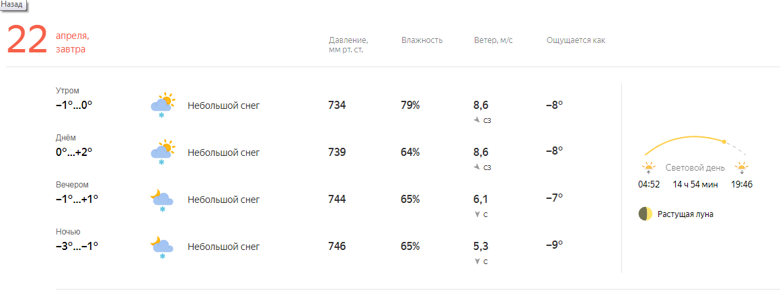The height and width of the screenshot is (297, 780).
Task: Click the Световой день label
Action: click(x=695, y=168)
